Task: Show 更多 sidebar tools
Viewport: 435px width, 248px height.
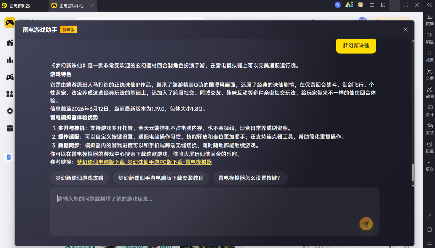Action: click(430, 165)
